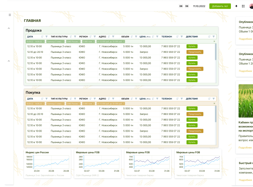Filter Продажа table by ТЕЛЕФОН
Viewport: 253px width, 187px height.
pos(182,37)
